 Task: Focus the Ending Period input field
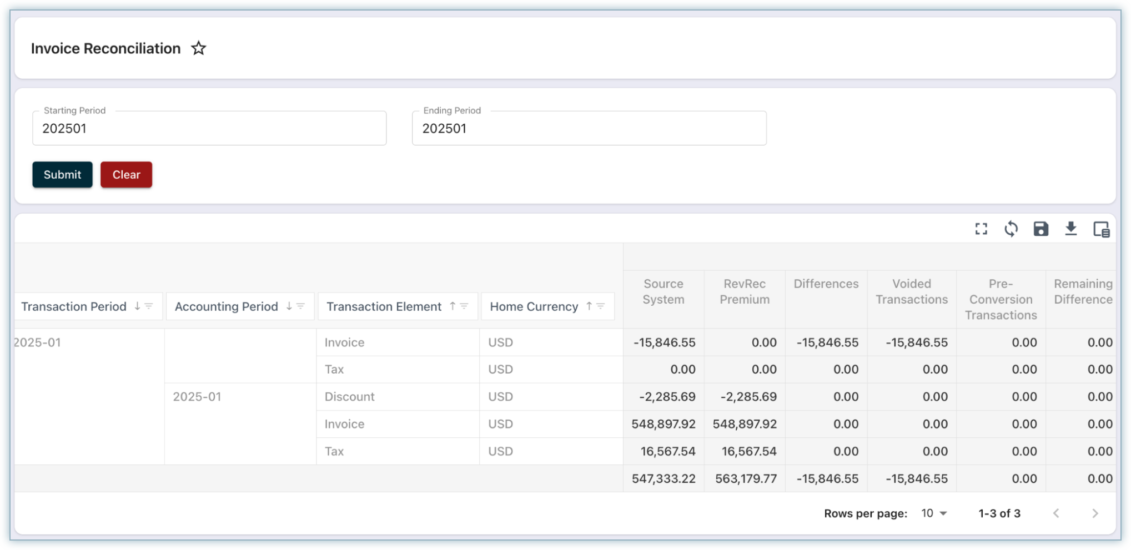(589, 129)
